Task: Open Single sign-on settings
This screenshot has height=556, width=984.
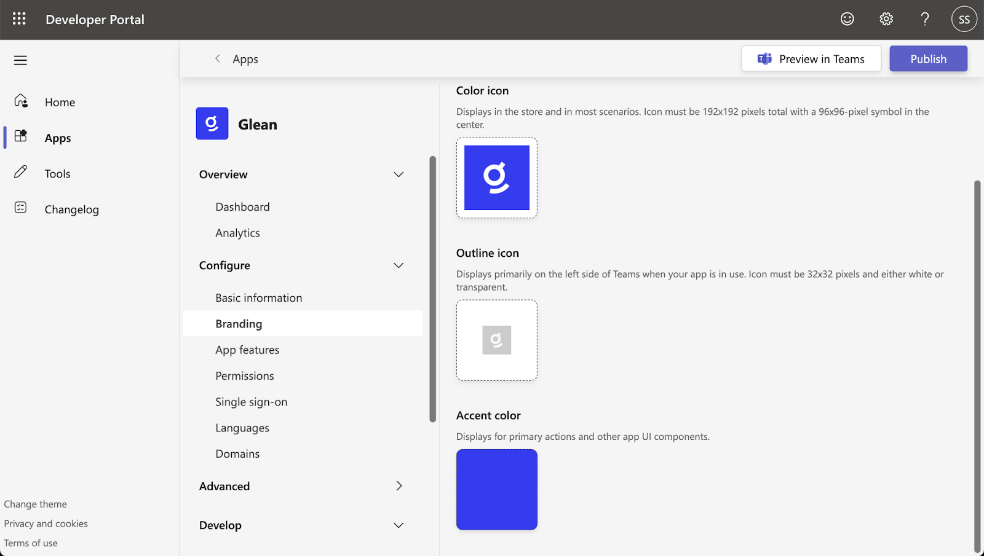Action: 252,402
